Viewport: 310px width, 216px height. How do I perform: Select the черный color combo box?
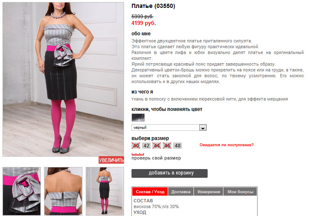(169, 128)
